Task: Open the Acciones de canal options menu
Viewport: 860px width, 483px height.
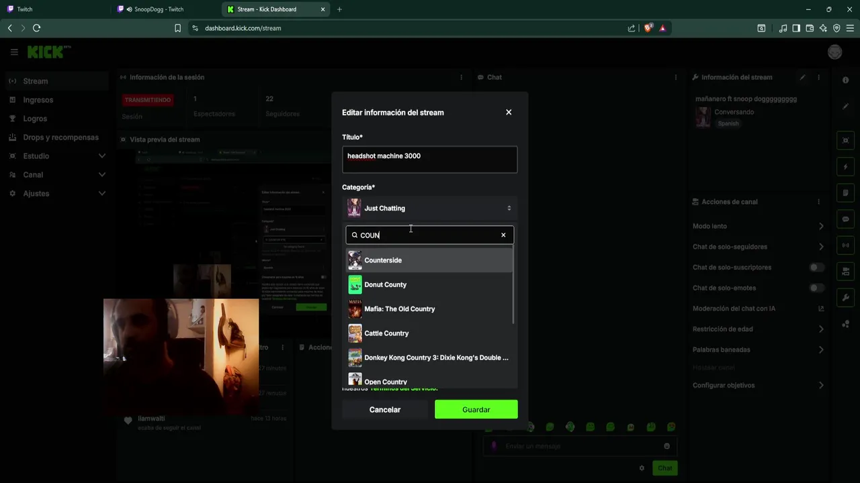Action: pyautogui.click(x=818, y=202)
